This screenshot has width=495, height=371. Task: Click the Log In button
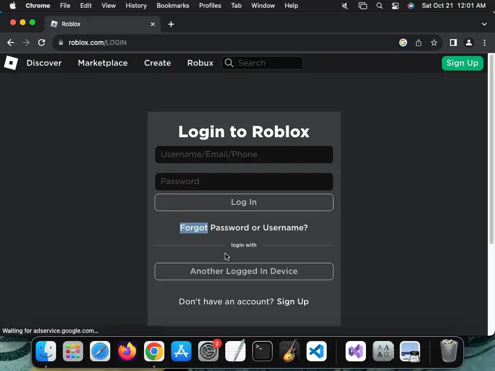(x=244, y=202)
